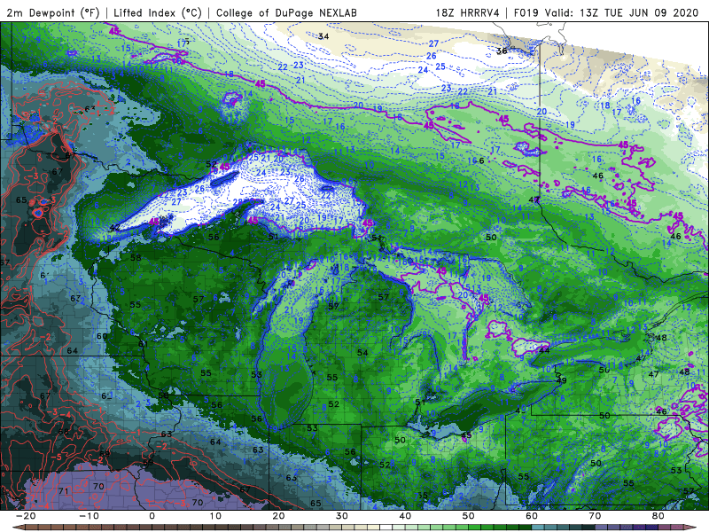Viewport: 709px width, 532px height.
Task: Click the black '42' value at Lake Superior's west tip
Action: click(115, 228)
